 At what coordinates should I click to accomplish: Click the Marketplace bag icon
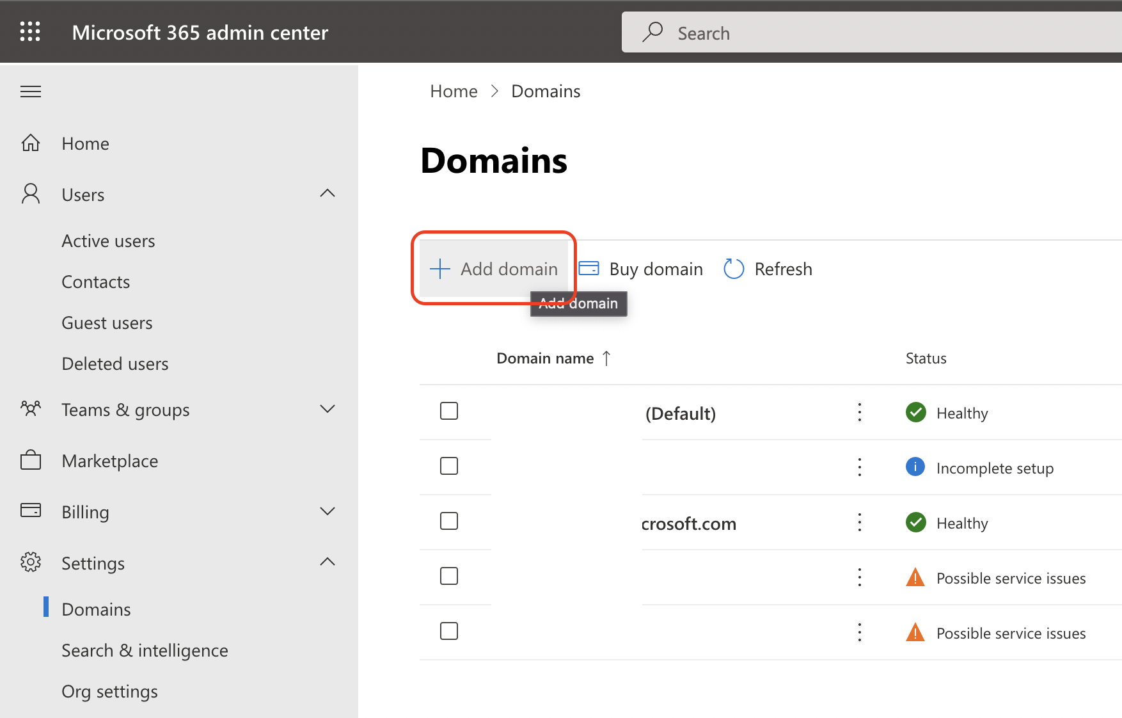coord(31,460)
